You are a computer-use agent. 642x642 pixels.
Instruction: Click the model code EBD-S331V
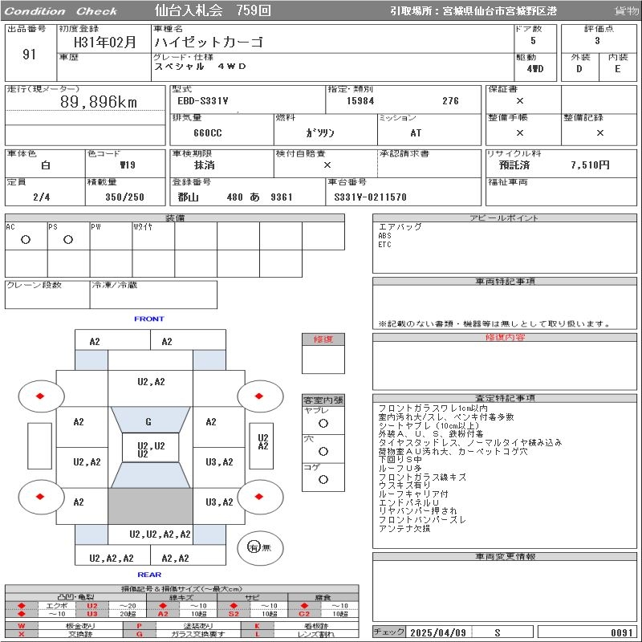[203, 101]
